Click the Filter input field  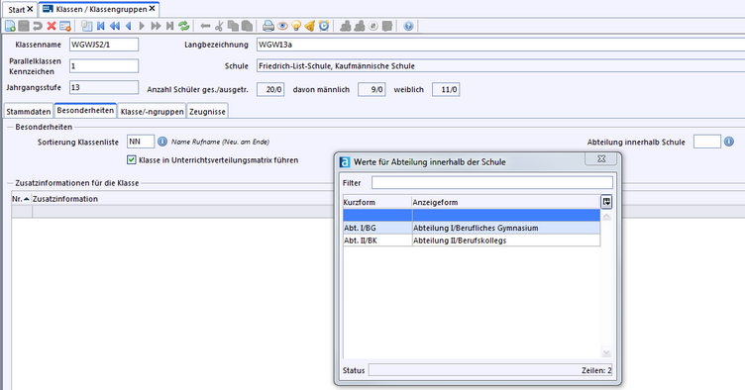point(492,183)
